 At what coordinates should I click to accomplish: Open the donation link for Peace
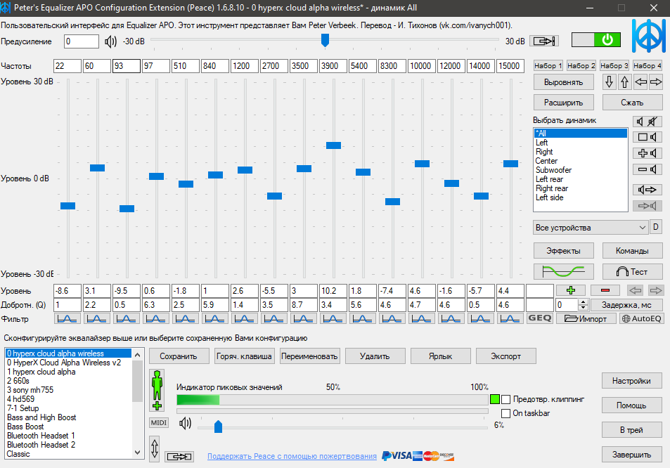point(292,456)
